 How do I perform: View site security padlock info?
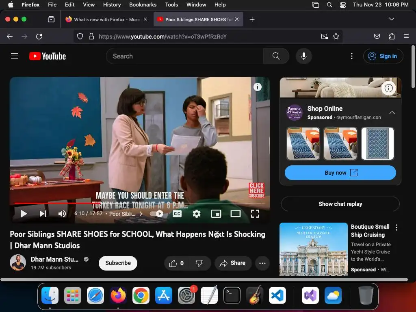point(91,36)
